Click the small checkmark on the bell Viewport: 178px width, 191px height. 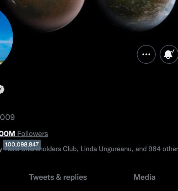point(173,51)
